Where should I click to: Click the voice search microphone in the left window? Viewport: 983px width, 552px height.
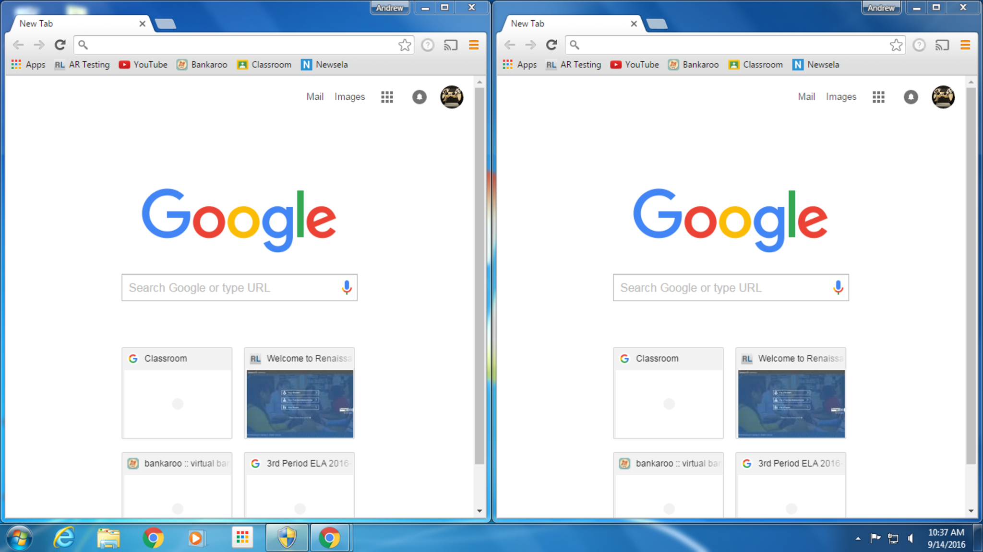347,287
